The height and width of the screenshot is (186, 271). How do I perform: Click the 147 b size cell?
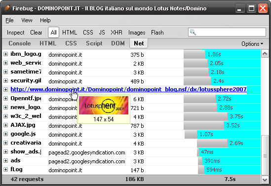[137, 170]
